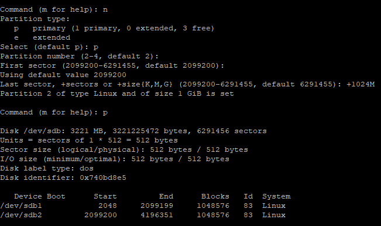Click the 'I/O size (minimum/optimal)' line
Screen dimensions: 381x226
(x=115, y=159)
